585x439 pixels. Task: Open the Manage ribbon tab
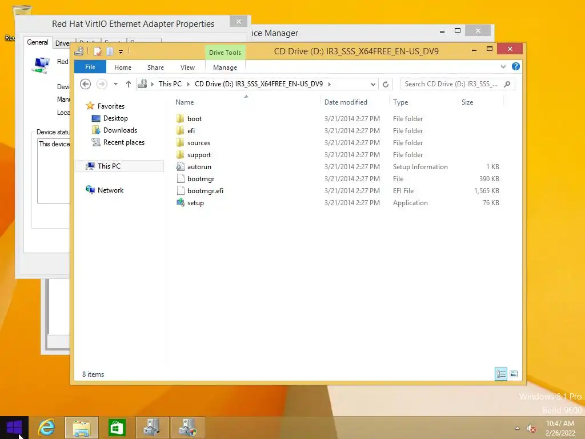[x=225, y=67]
